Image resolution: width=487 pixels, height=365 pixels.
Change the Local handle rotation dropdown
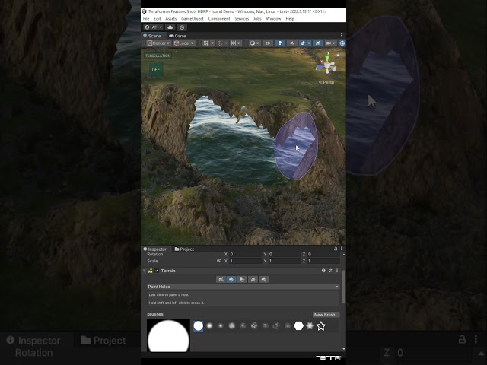coord(184,43)
